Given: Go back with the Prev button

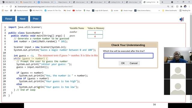Looking at the screenshot, I should pos(36,19).
